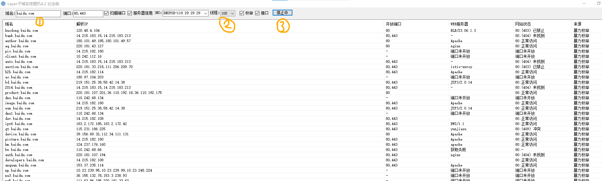Select the kw.baidu.com row
This screenshot has width=602, height=181.
(x=302, y=150)
